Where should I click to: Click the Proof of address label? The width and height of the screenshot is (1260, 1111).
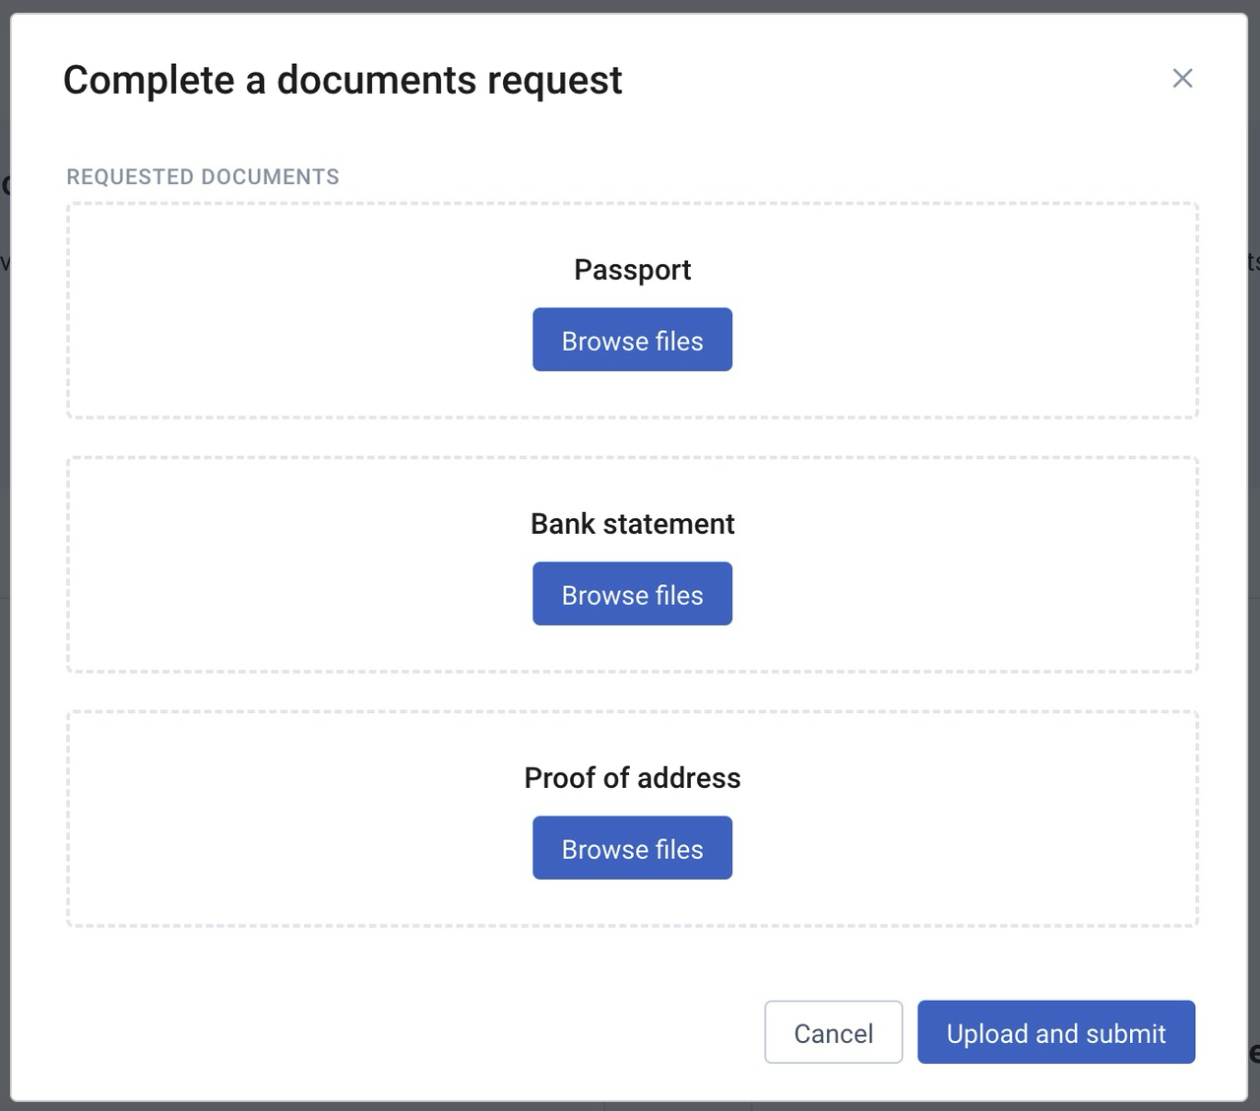[632, 778]
